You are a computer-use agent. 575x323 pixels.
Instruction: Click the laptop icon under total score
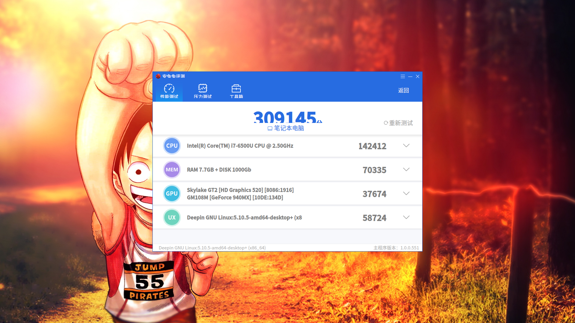[x=270, y=128]
